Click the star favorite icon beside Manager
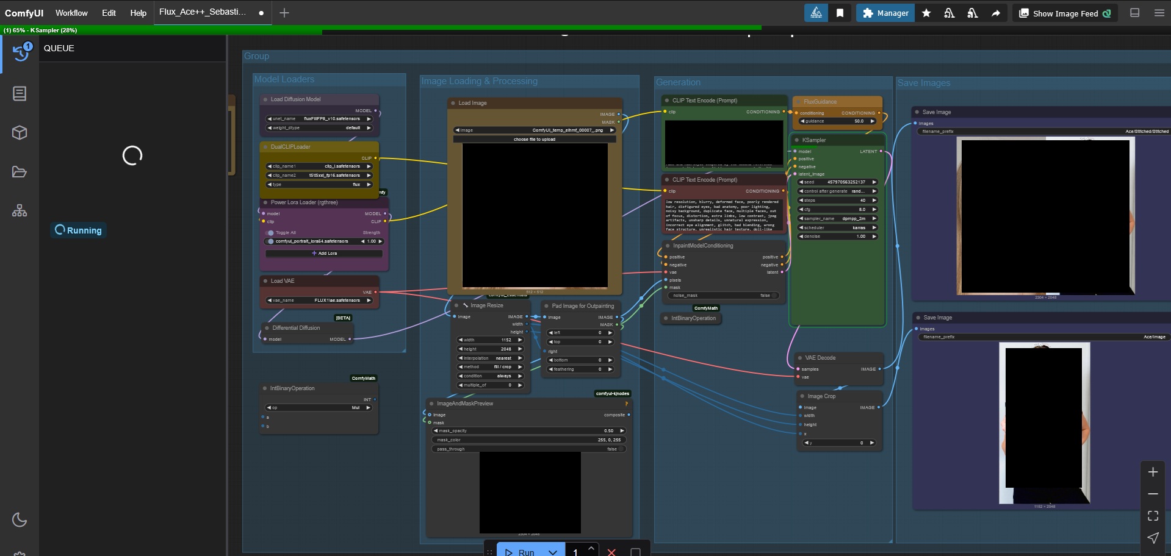Image resolution: width=1171 pixels, height=556 pixels. 926,13
